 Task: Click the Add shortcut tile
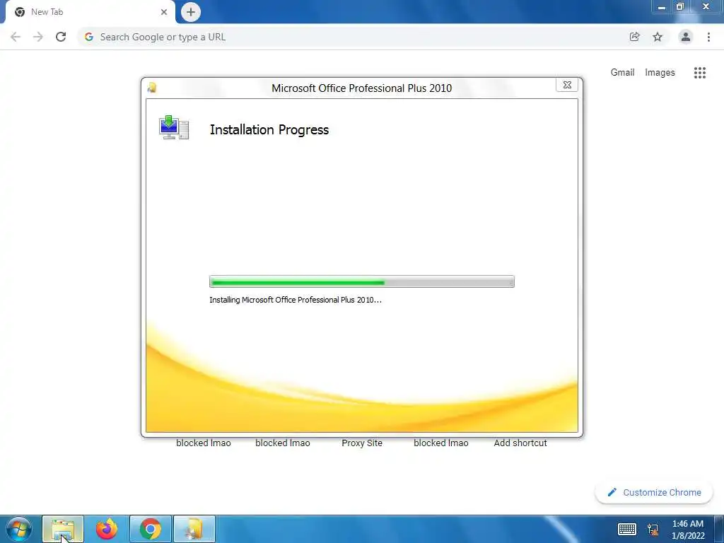point(520,443)
